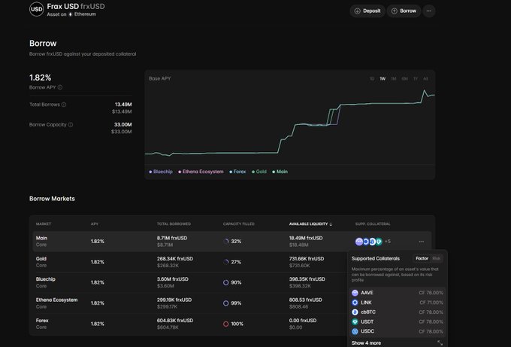This screenshot has height=347, width=511.
Task: Sort by Capacity Filled column header
Action: (x=239, y=224)
